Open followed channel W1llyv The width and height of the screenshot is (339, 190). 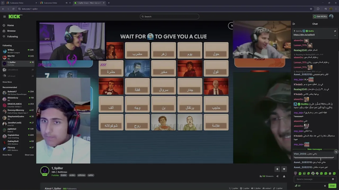click(x=18, y=51)
